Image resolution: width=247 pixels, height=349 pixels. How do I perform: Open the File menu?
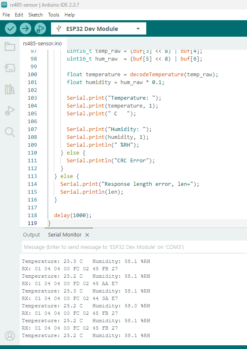pos(6,15)
